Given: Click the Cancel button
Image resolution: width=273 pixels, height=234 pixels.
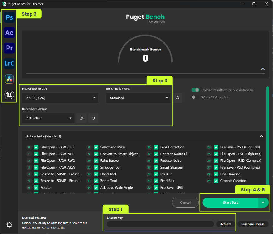Looking at the screenshot, I should click(185, 203).
